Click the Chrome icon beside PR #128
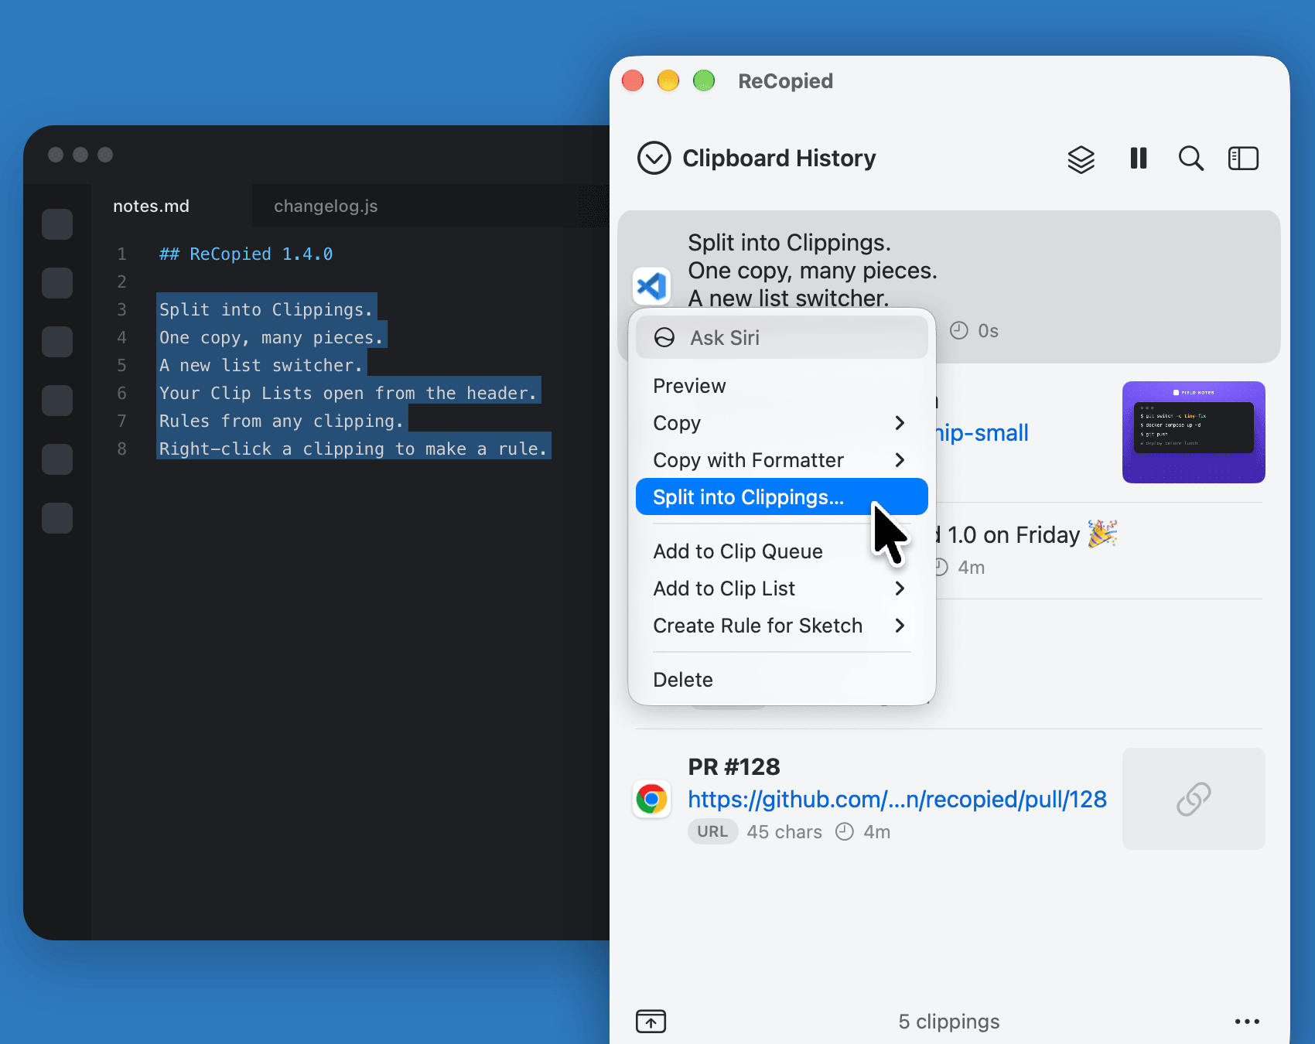1315x1044 pixels. click(651, 799)
